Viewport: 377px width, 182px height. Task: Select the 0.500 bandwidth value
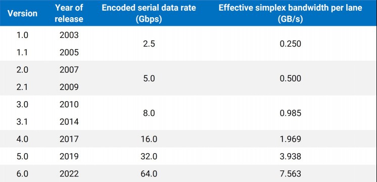click(291, 78)
